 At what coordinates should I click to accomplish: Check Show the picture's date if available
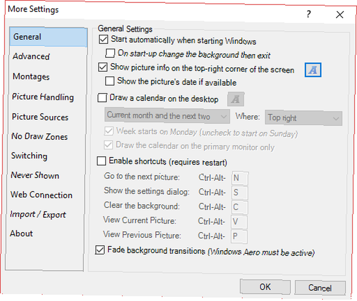click(x=110, y=81)
